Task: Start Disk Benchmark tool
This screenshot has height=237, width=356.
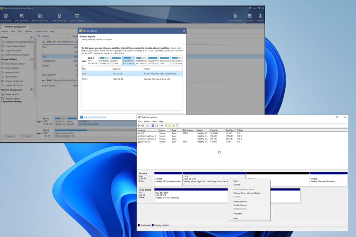Action: click(59, 18)
